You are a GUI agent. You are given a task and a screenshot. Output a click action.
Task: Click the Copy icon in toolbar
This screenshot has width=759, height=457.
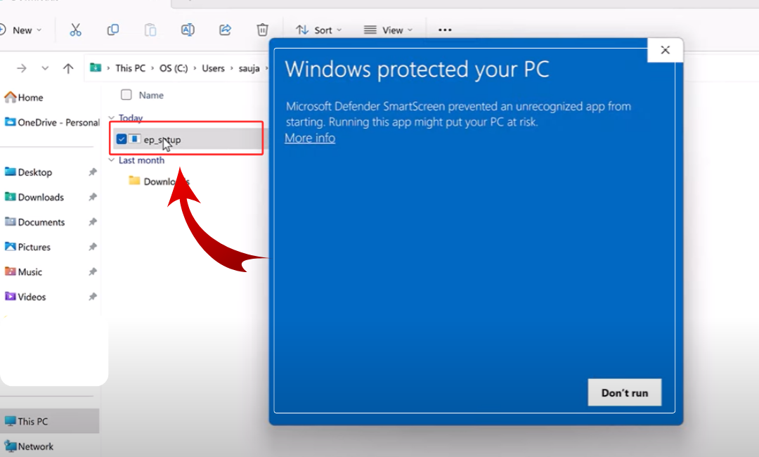(112, 30)
